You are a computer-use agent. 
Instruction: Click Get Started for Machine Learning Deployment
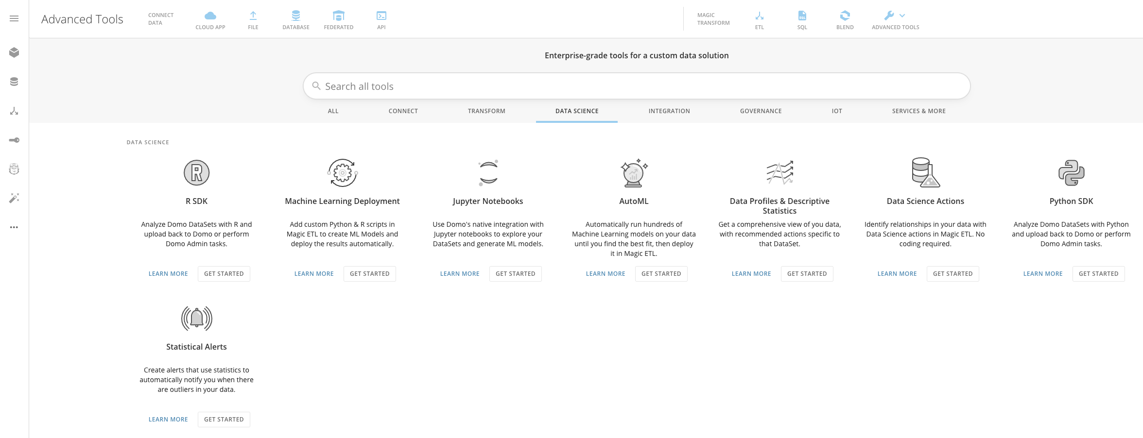click(370, 274)
